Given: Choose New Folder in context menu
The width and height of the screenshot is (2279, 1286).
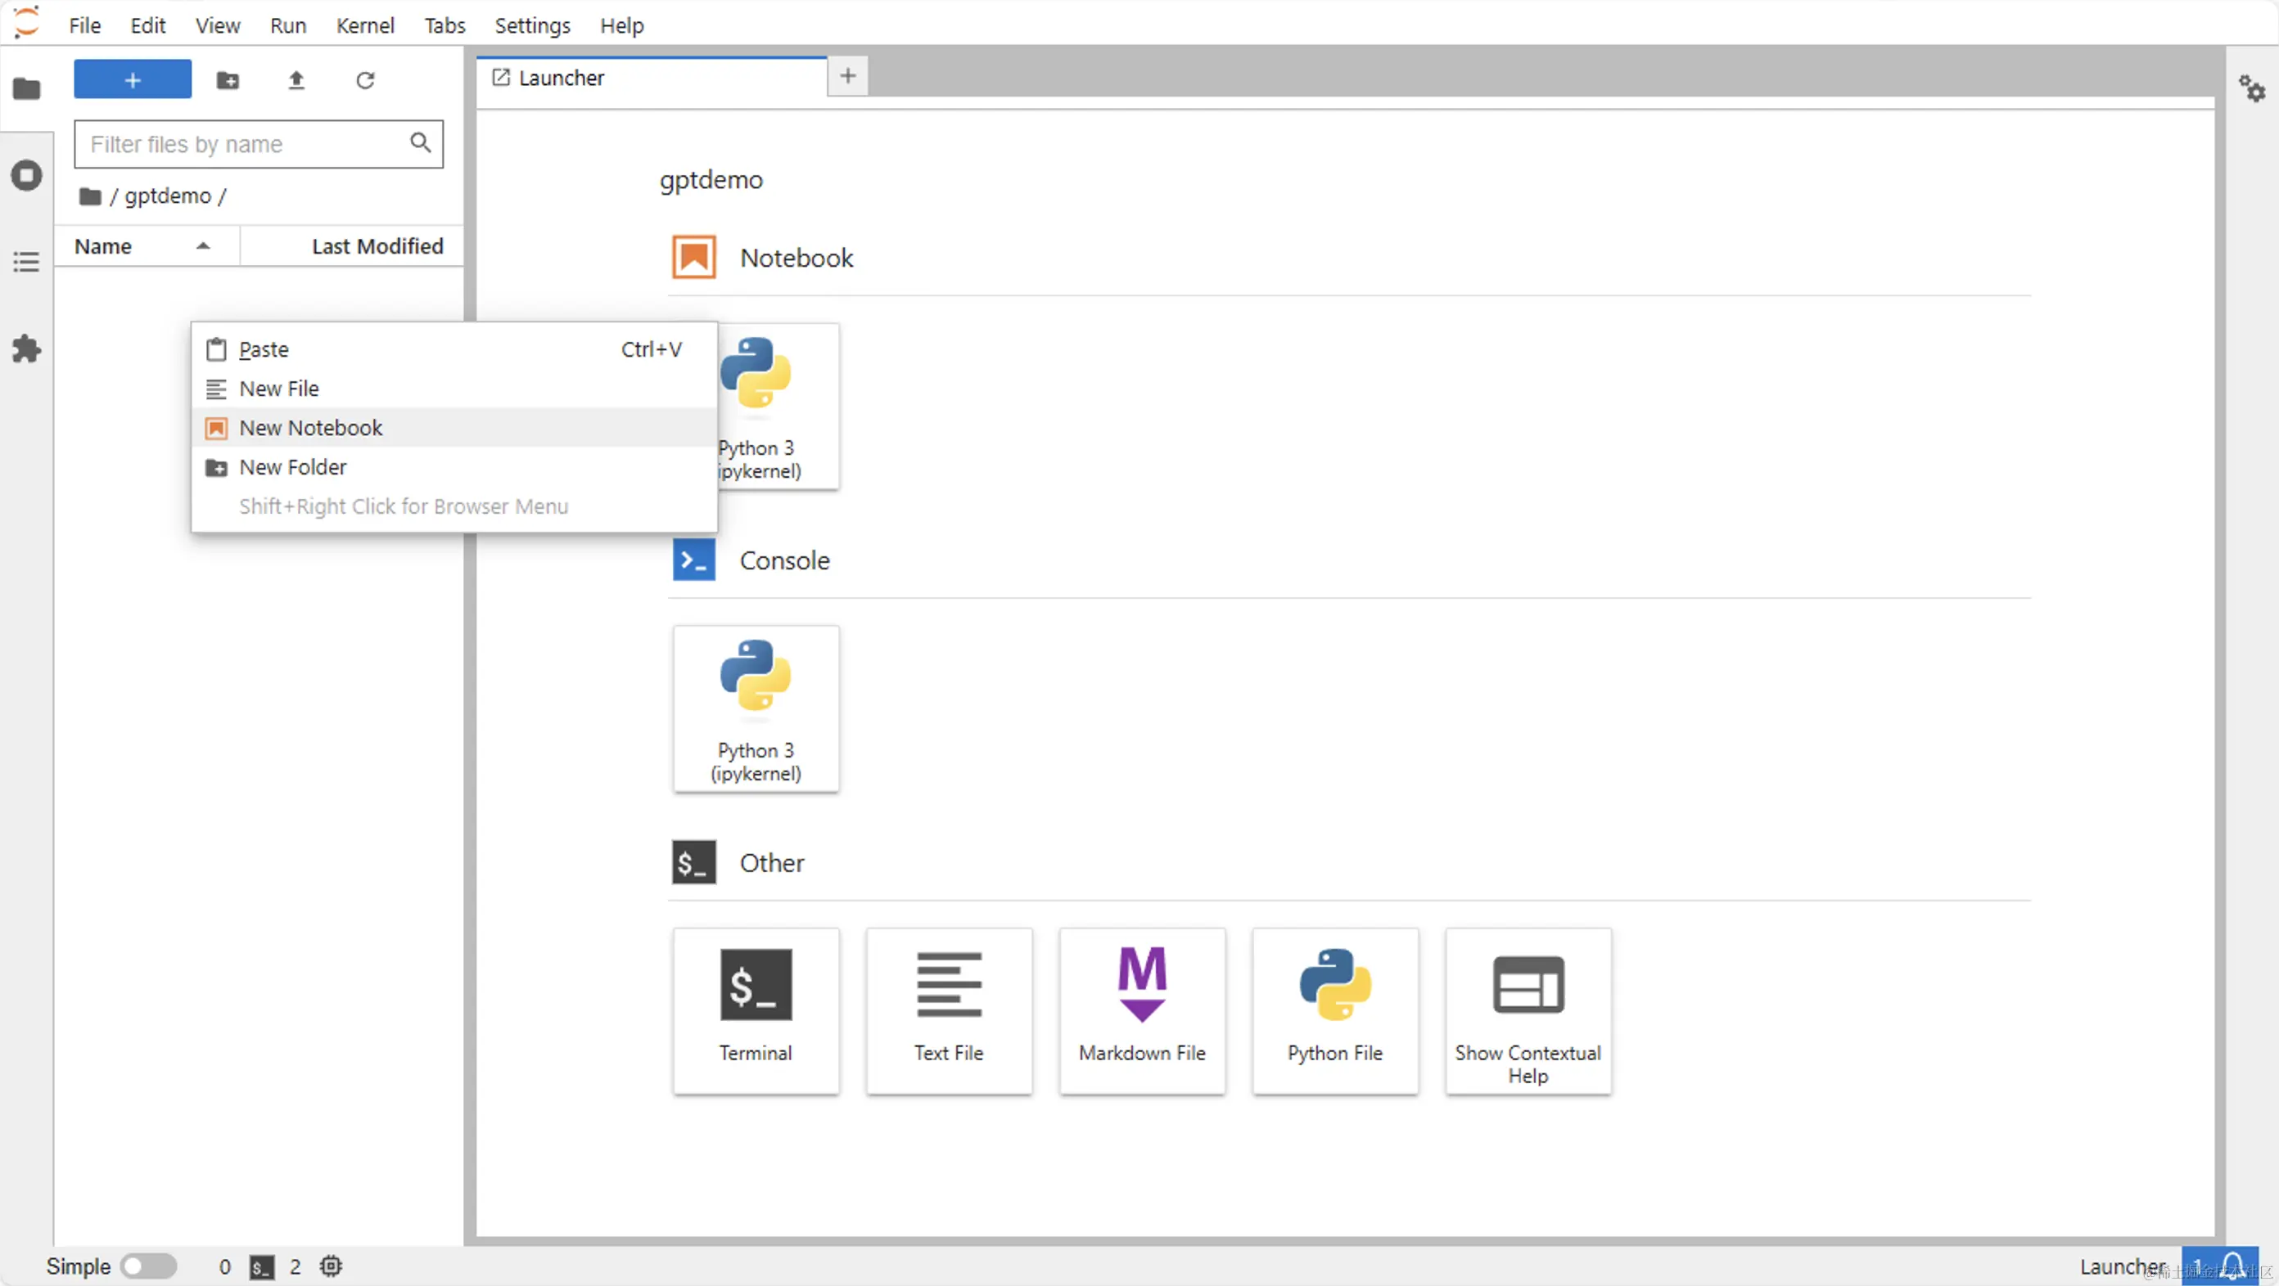Looking at the screenshot, I should [x=293, y=466].
